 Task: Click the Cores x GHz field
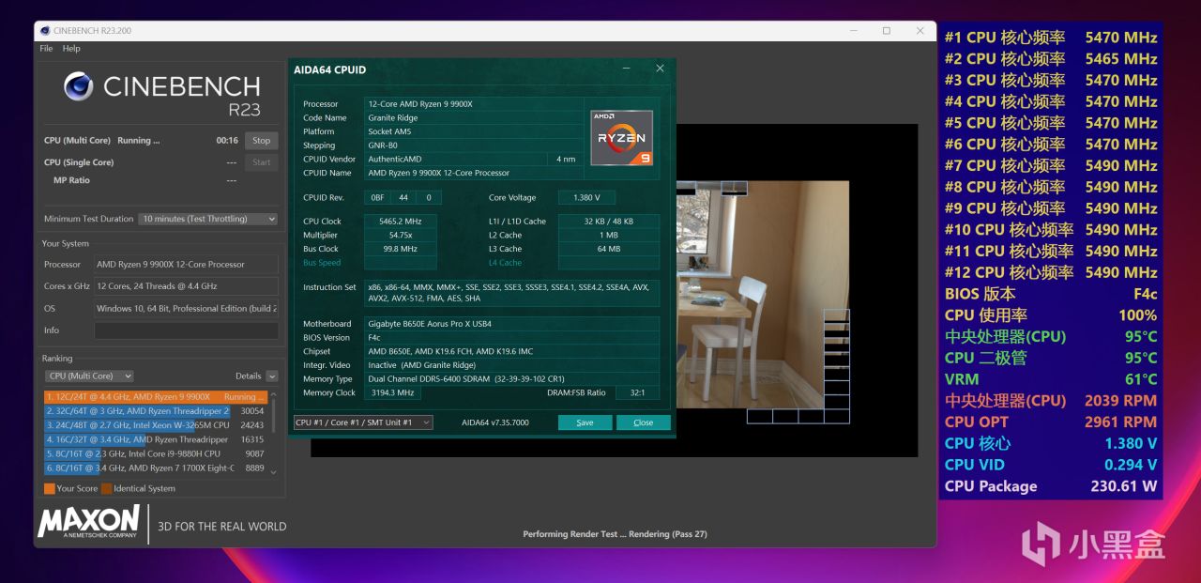point(186,286)
